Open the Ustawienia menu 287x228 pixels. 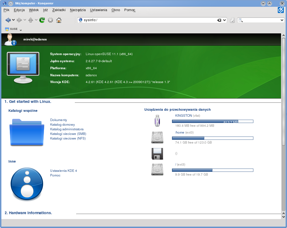coord(98,10)
